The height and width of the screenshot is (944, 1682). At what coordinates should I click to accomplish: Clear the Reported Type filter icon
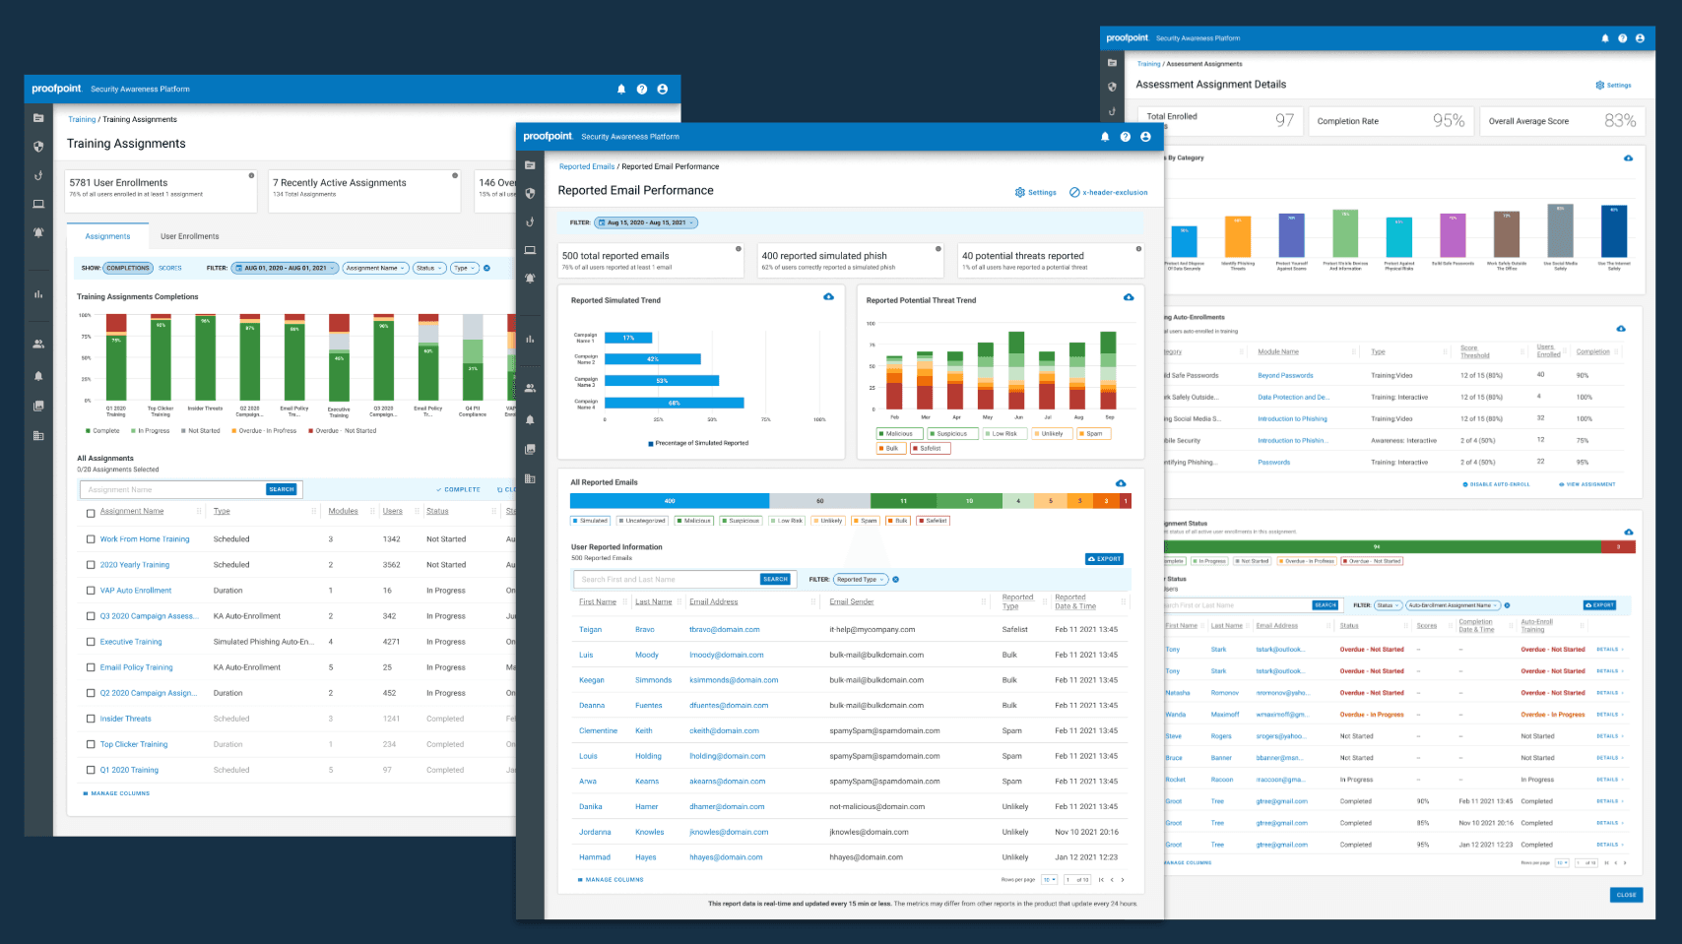pos(895,579)
